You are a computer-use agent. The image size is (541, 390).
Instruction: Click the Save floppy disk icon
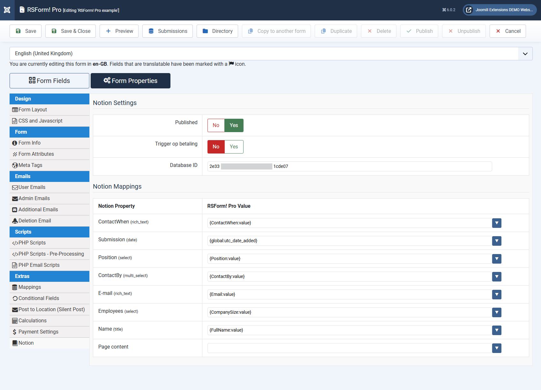(18, 31)
